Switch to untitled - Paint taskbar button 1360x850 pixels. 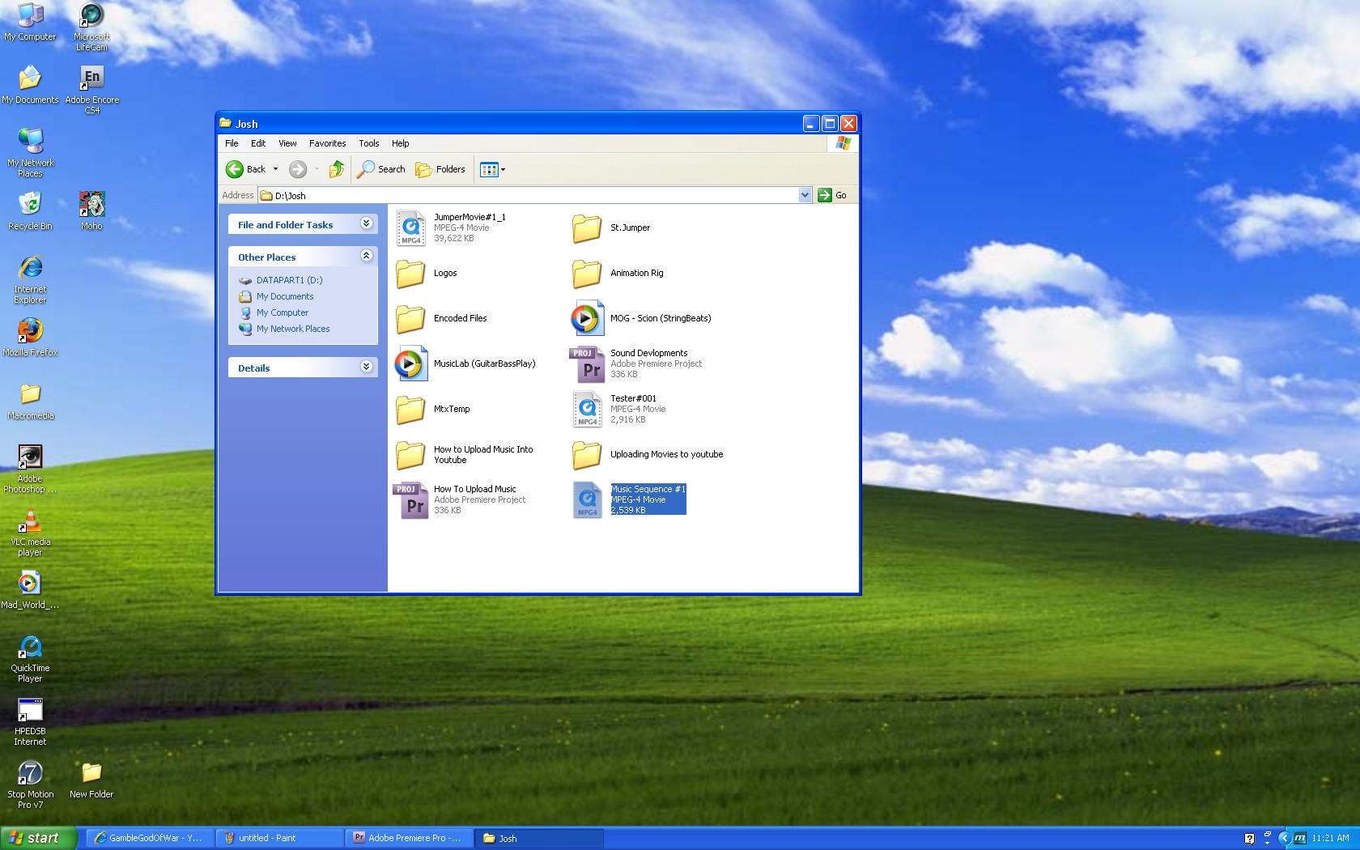tap(279, 838)
